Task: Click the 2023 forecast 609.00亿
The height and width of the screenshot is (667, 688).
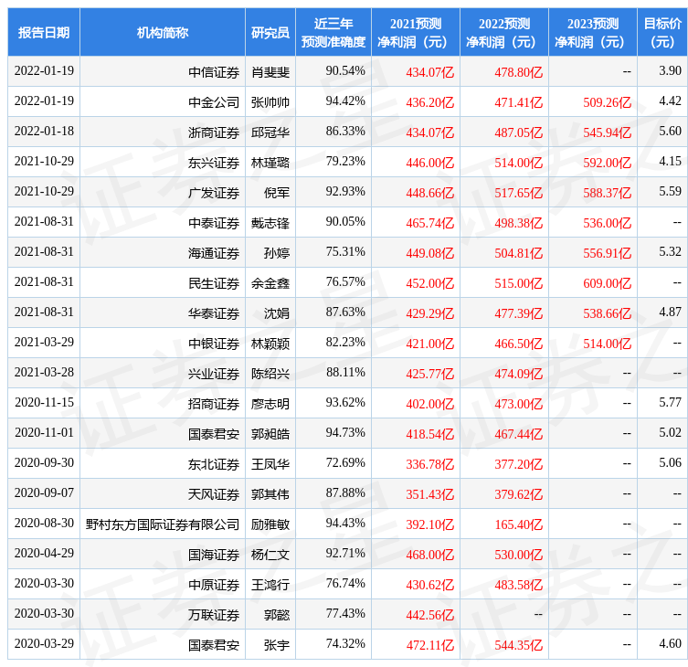Action: coord(608,283)
